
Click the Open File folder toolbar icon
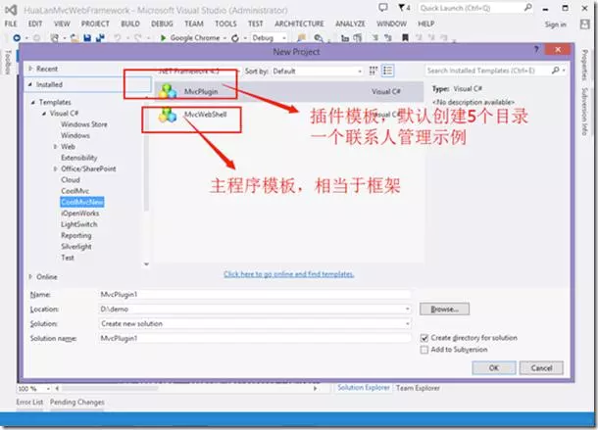click(x=75, y=38)
